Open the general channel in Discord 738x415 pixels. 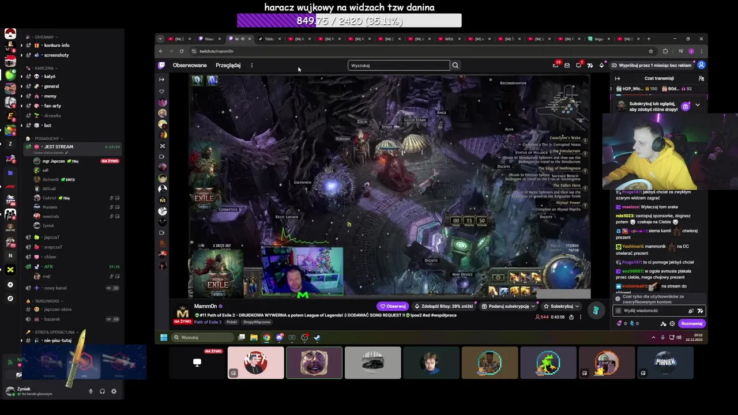coord(51,86)
